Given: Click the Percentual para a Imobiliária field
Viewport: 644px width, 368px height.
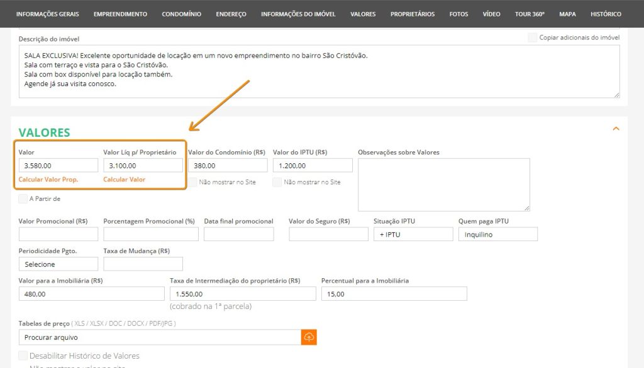Looking at the screenshot, I should pyautogui.click(x=394, y=294).
